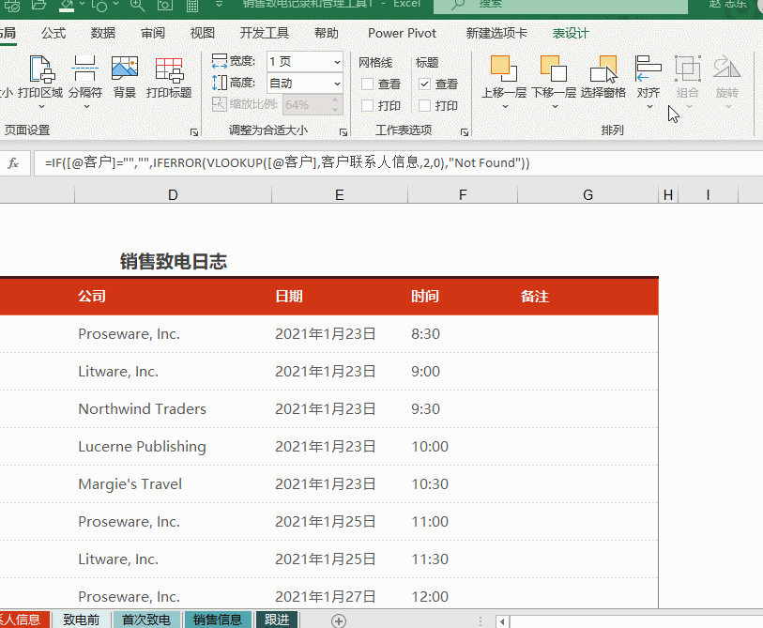Select the 10:30 time cell
Image resolution: width=763 pixels, height=628 pixels.
point(463,483)
